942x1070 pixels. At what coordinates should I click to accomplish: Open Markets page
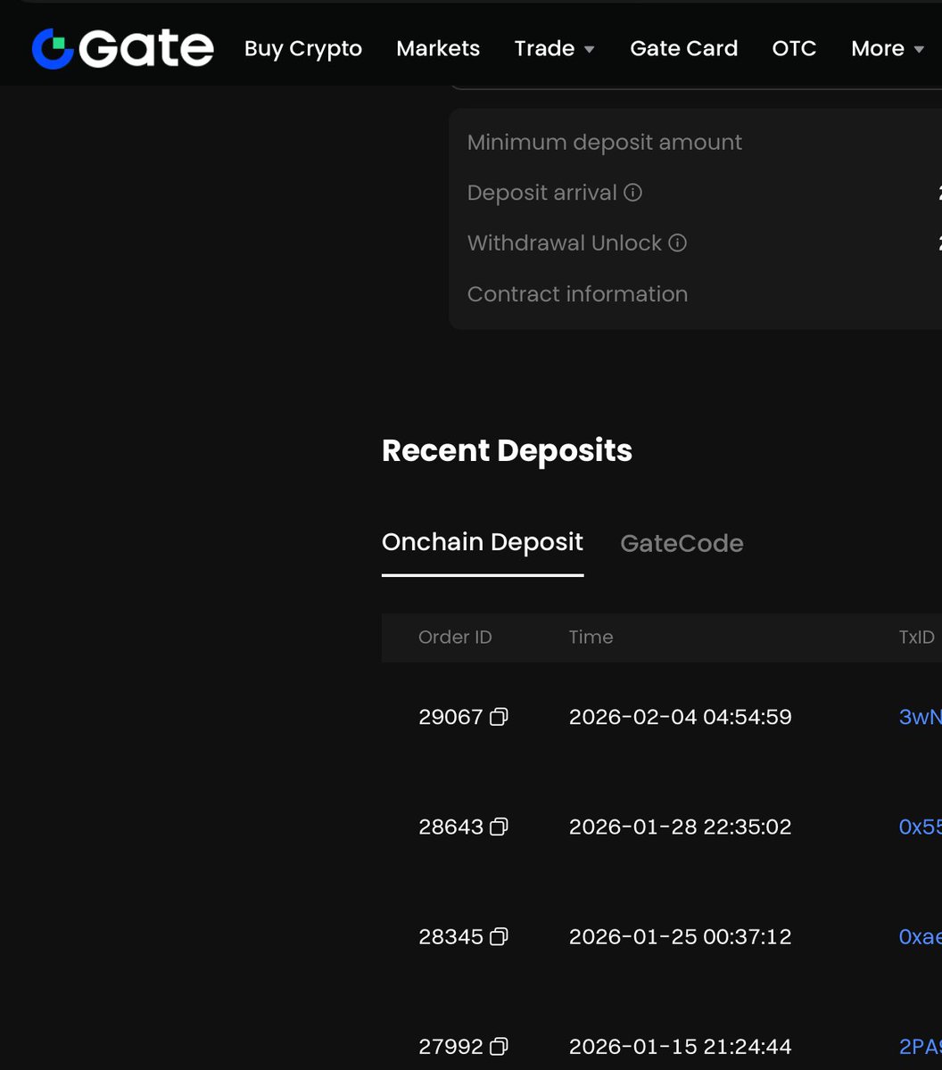click(x=438, y=48)
